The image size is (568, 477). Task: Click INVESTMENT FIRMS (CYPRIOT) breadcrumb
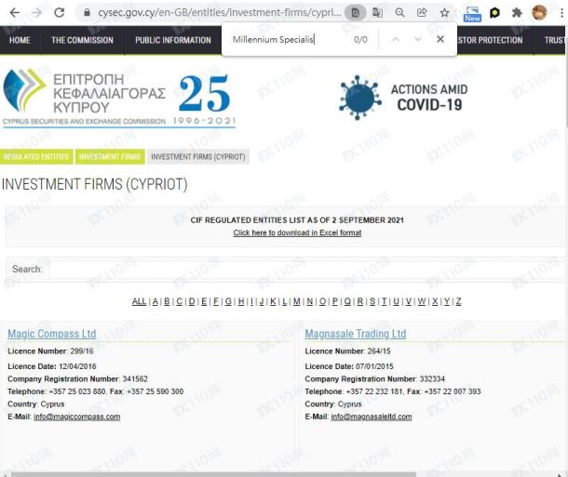coord(198,156)
